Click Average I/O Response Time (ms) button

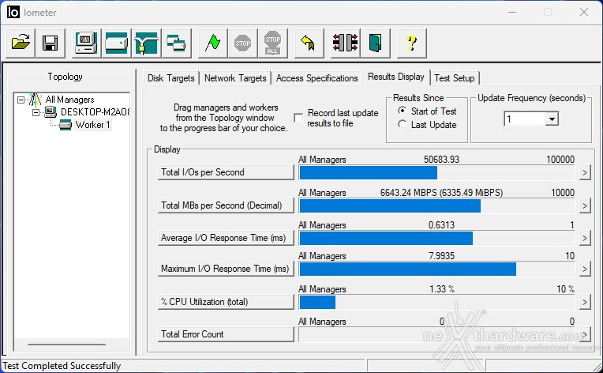click(x=226, y=238)
